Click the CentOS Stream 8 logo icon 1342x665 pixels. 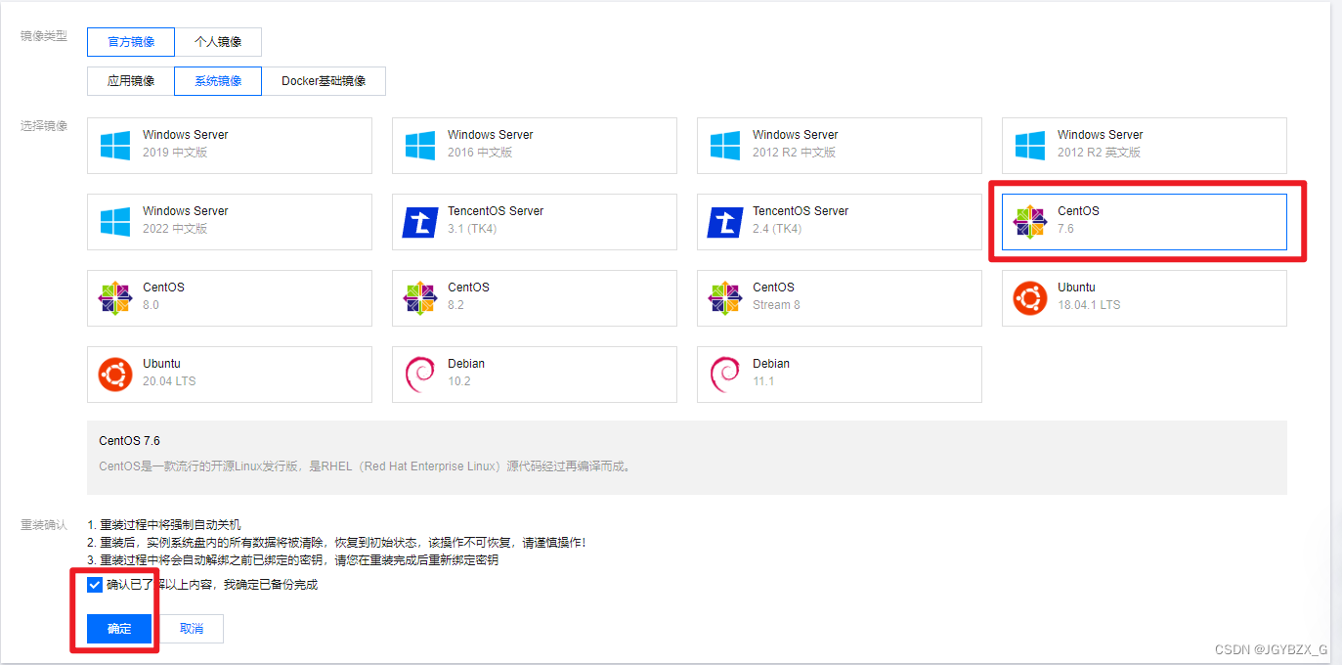pos(724,298)
